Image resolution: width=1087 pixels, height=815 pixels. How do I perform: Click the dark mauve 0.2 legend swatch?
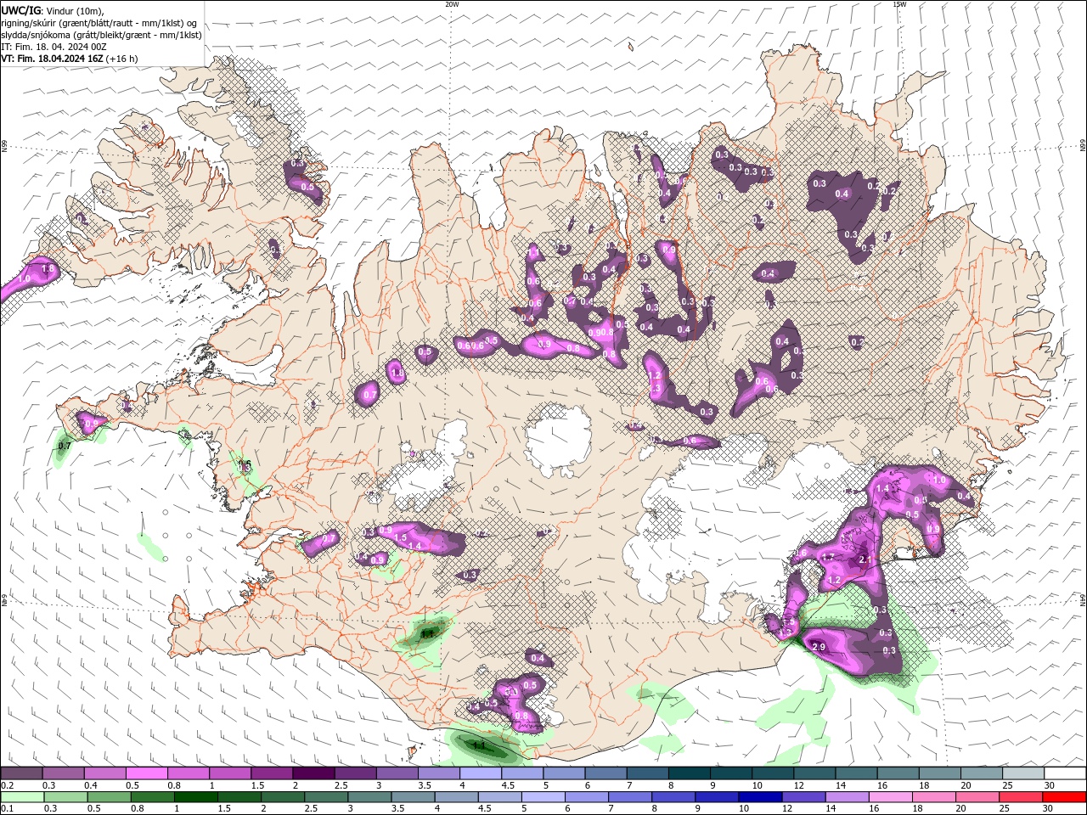21,773
